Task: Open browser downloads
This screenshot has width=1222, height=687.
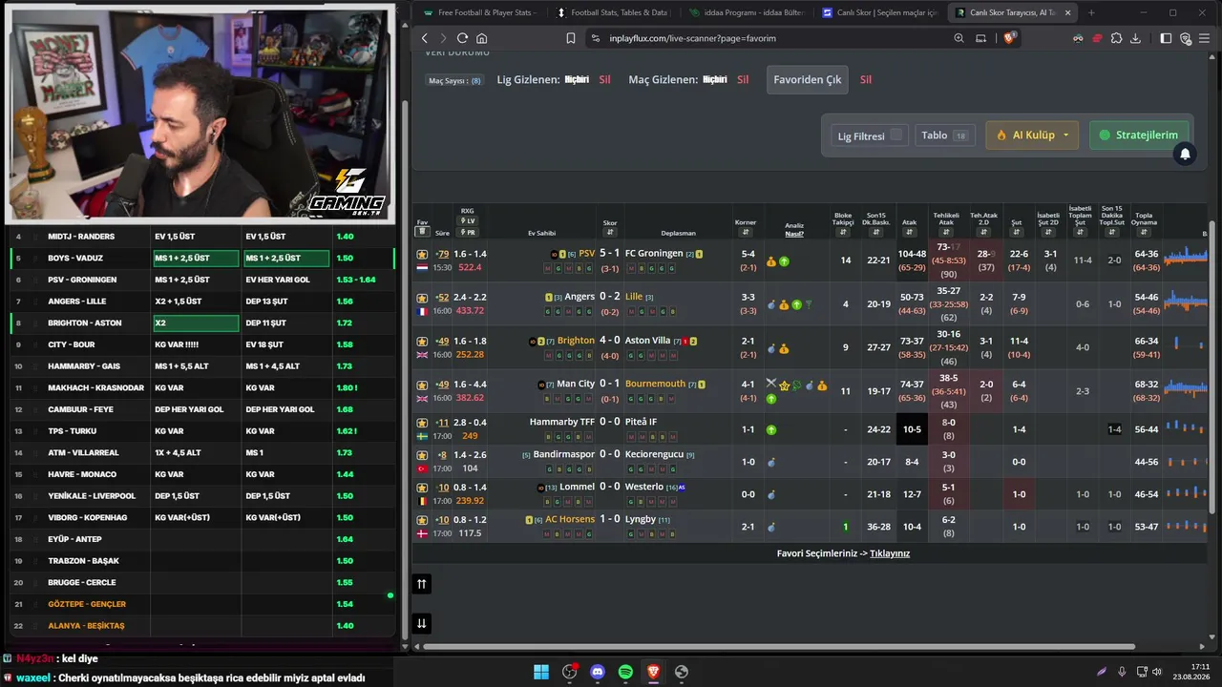Action: pos(1135,38)
